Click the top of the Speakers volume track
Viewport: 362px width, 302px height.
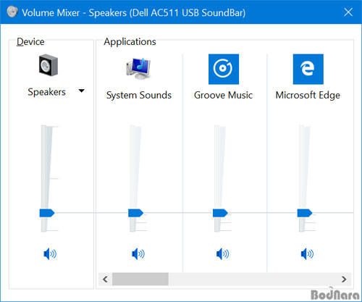pyautogui.click(x=44, y=127)
